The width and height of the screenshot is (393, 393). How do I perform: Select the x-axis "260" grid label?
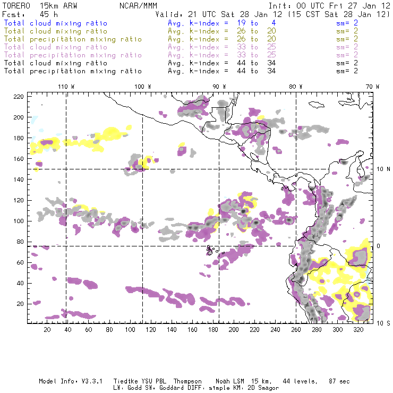(296, 330)
